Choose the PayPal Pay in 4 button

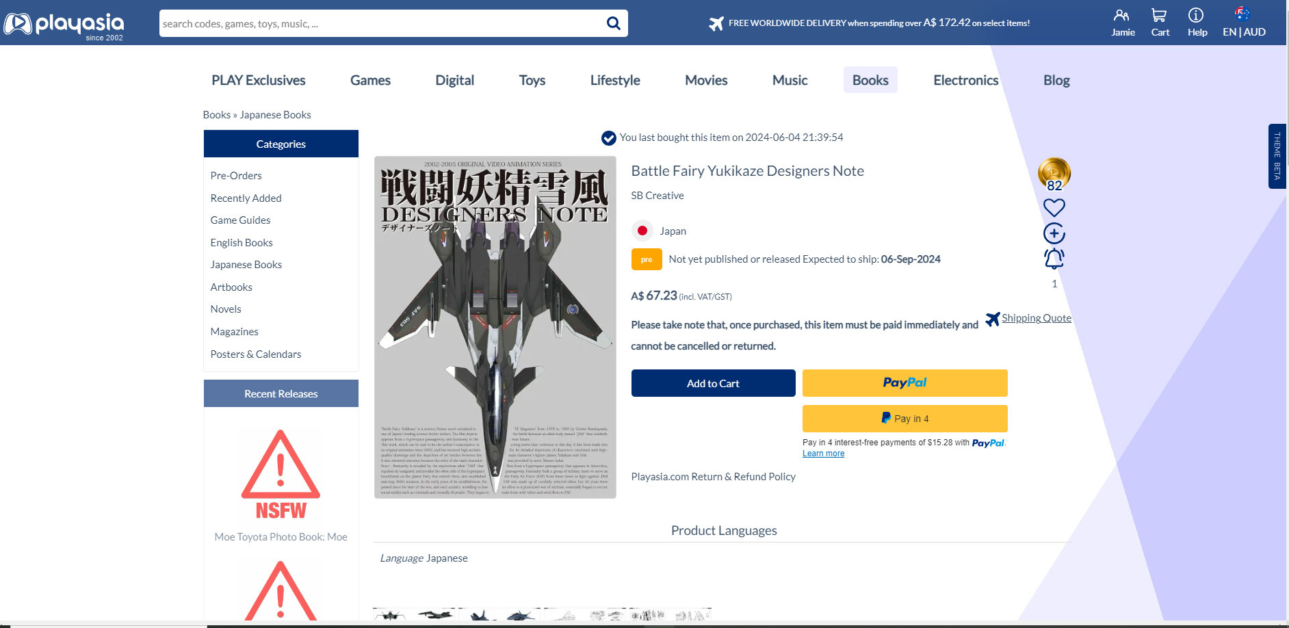904,419
